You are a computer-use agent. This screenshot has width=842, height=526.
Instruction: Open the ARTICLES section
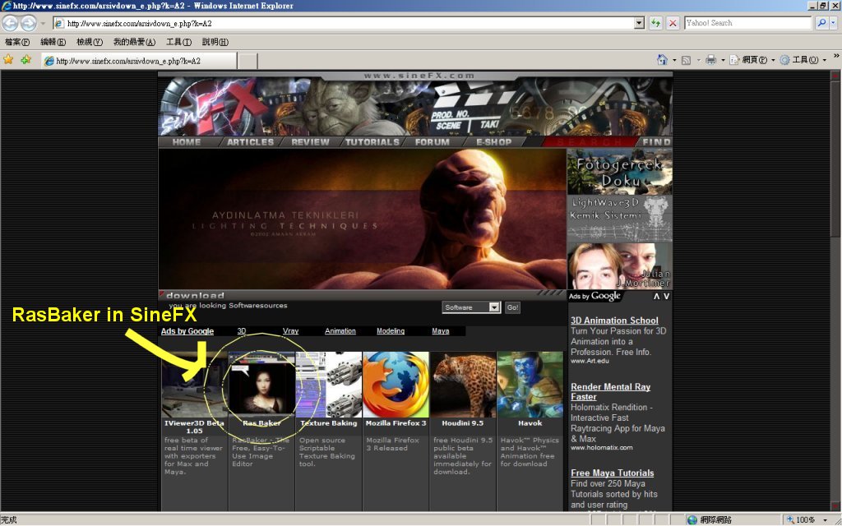tap(250, 142)
